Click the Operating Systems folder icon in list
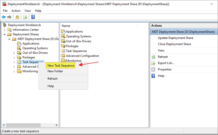 coord(63,36)
